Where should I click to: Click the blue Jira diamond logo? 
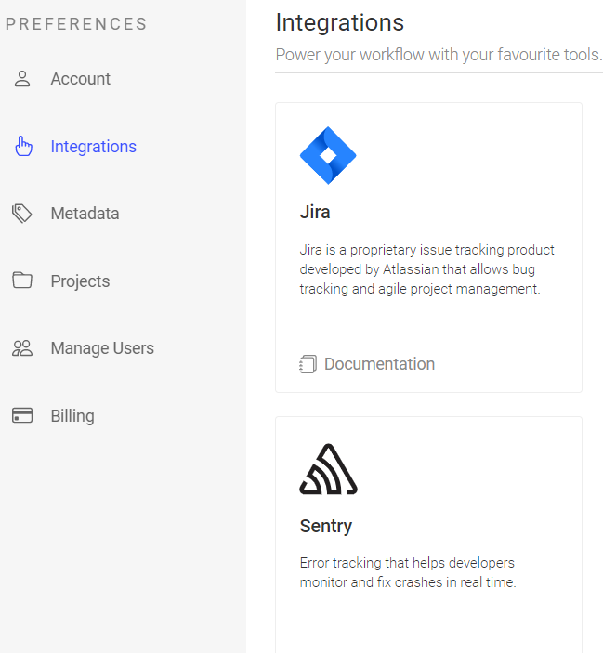328,155
